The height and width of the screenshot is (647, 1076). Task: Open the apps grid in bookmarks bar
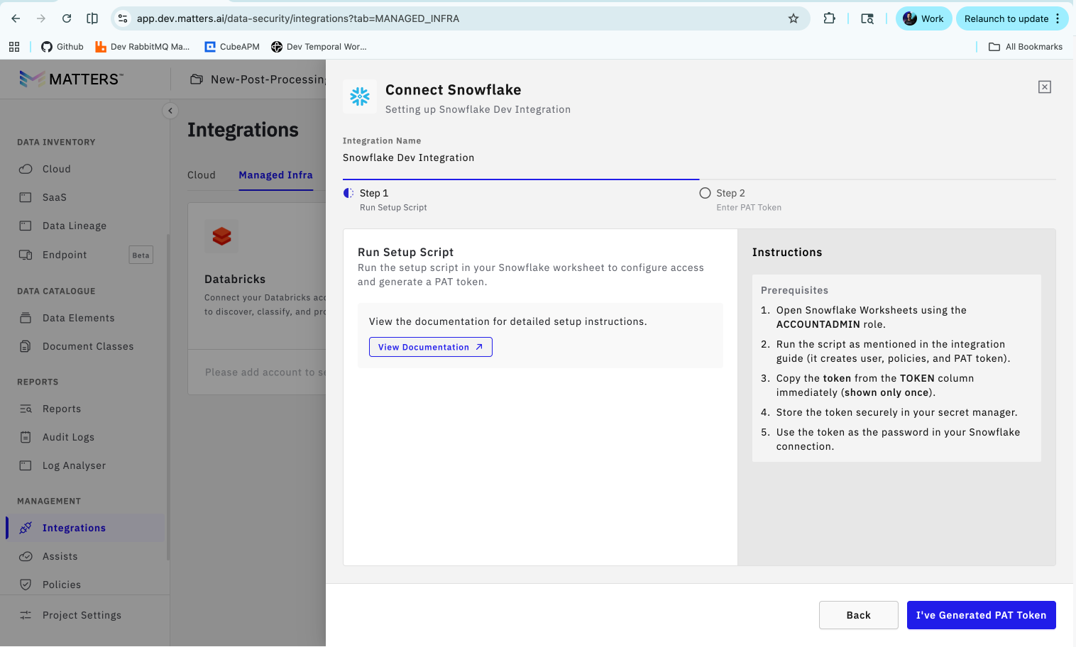click(14, 47)
